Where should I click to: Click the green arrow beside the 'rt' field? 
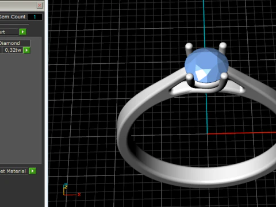point(22,32)
